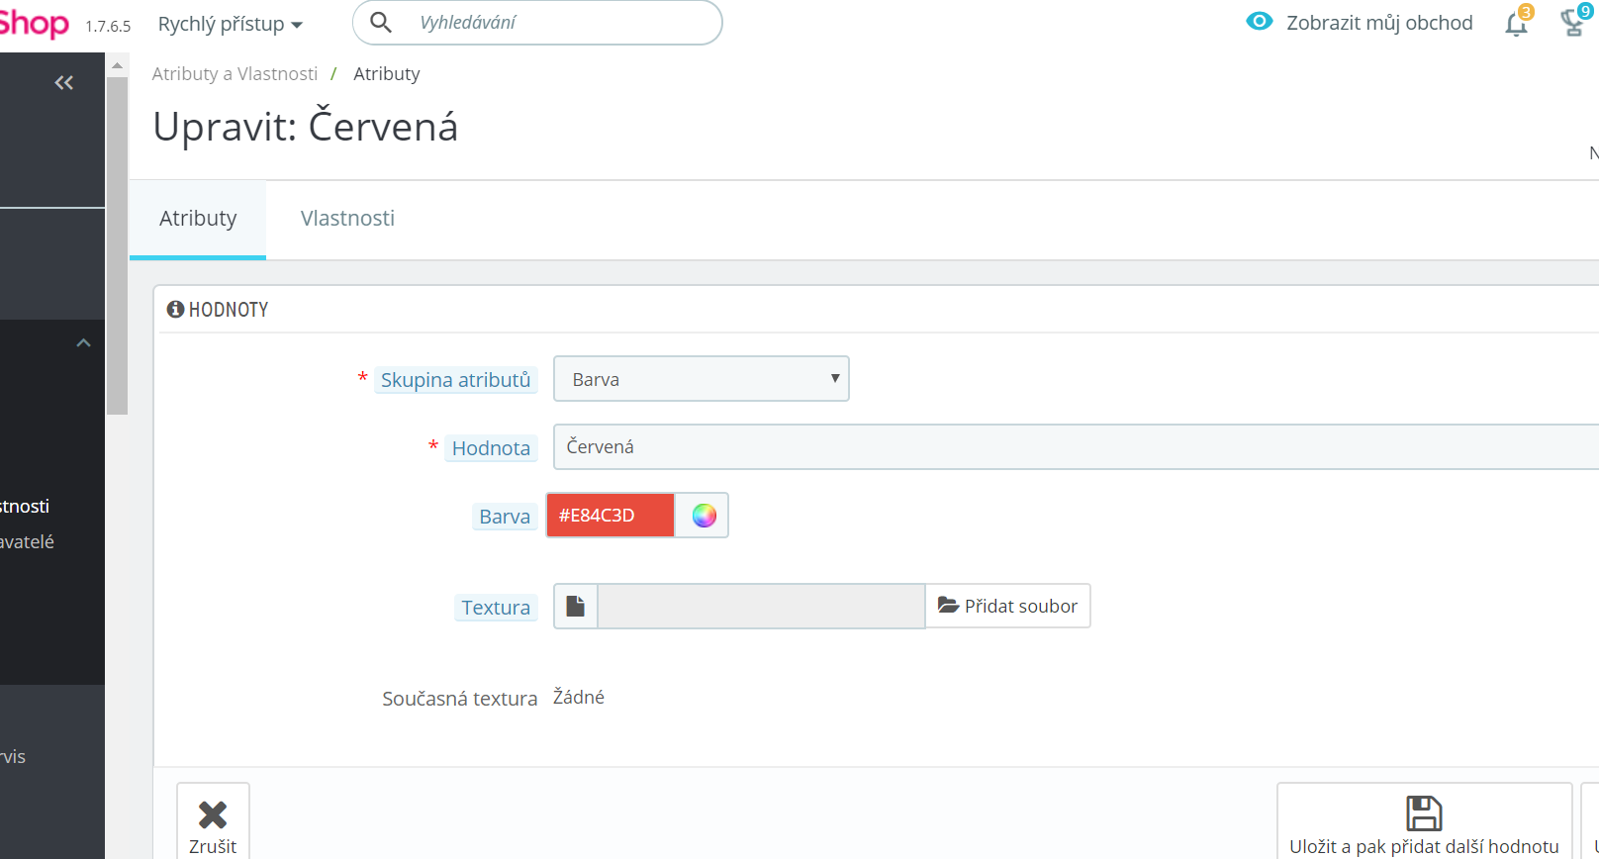
Task: Open the Skupina atributů dropdown
Action: click(x=702, y=379)
